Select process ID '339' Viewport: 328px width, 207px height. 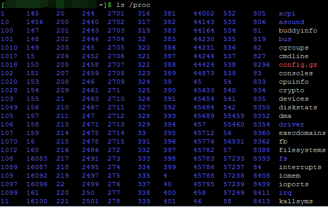(144, 202)
